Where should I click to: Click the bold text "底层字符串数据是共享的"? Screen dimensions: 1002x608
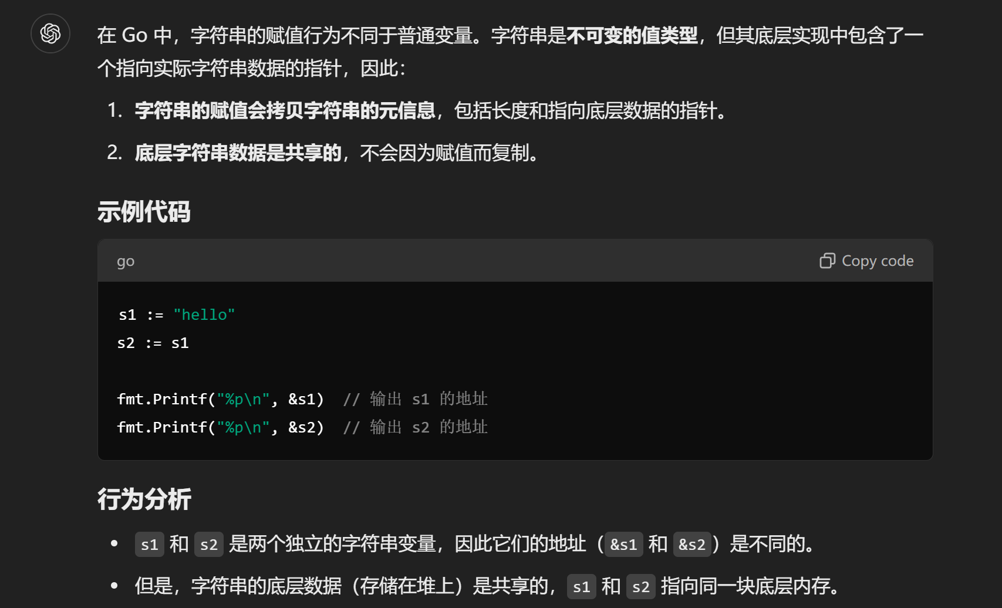(238, 153)
